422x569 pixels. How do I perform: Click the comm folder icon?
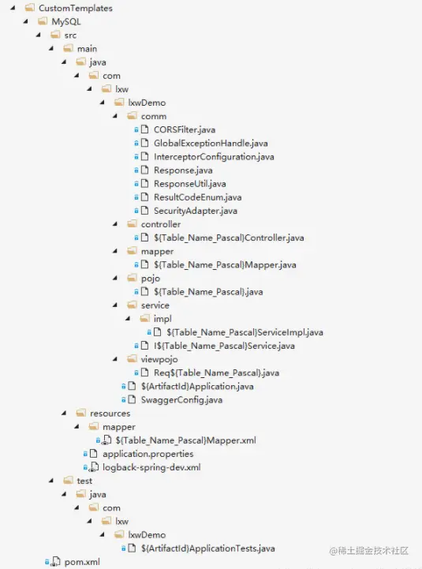click(x=132, y=116)
